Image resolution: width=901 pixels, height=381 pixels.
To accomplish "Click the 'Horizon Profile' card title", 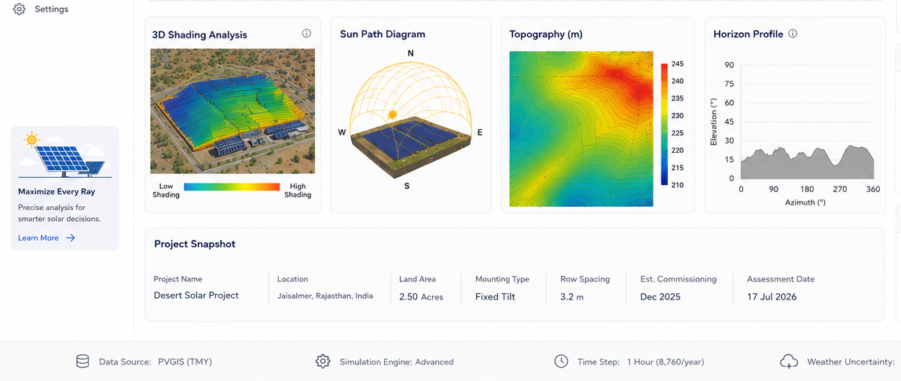I will click(x=748, y=34).
